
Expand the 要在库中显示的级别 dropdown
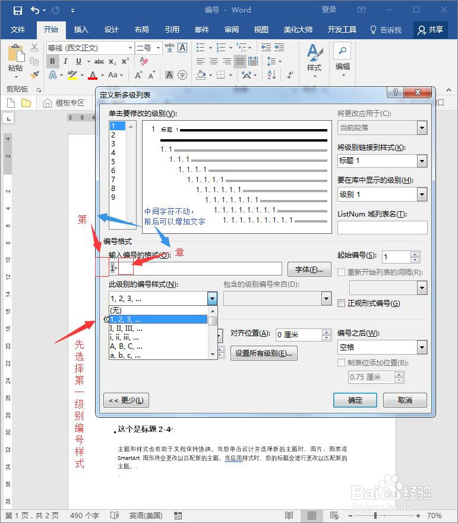(x=422, y=195)
